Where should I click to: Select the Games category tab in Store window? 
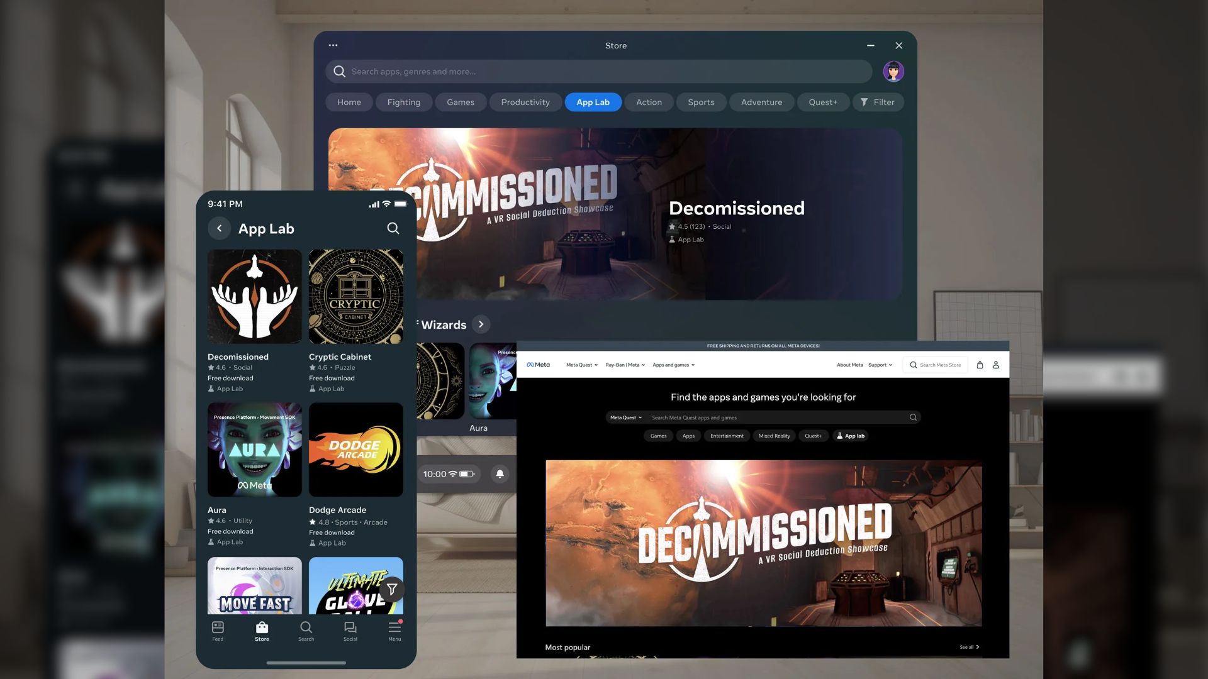(x=461, y=102)
